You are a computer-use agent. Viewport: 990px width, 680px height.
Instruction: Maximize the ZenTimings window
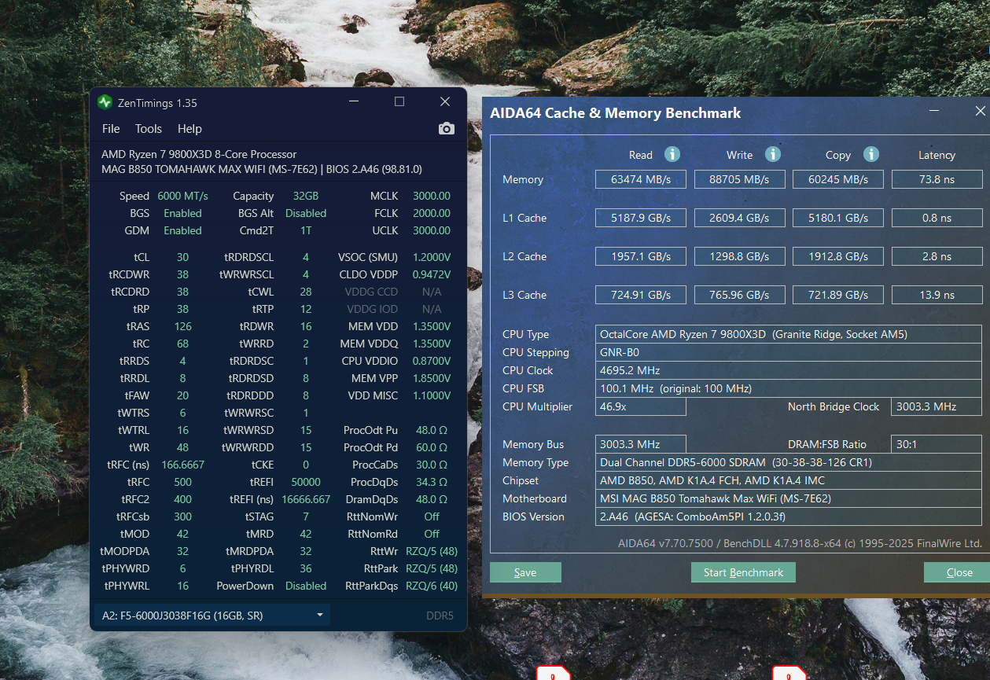click(399, 102)
